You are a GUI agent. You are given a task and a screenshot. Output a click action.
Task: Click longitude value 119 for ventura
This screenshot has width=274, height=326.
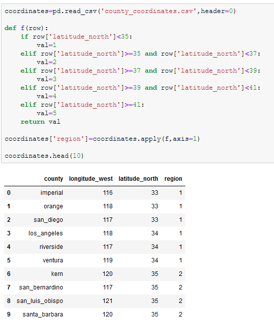click(108, 260)
